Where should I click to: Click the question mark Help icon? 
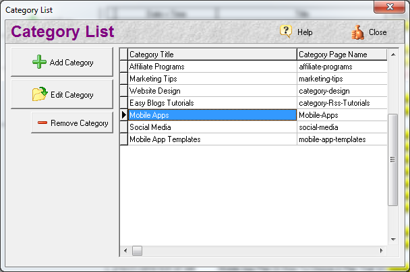coord(286,32)
